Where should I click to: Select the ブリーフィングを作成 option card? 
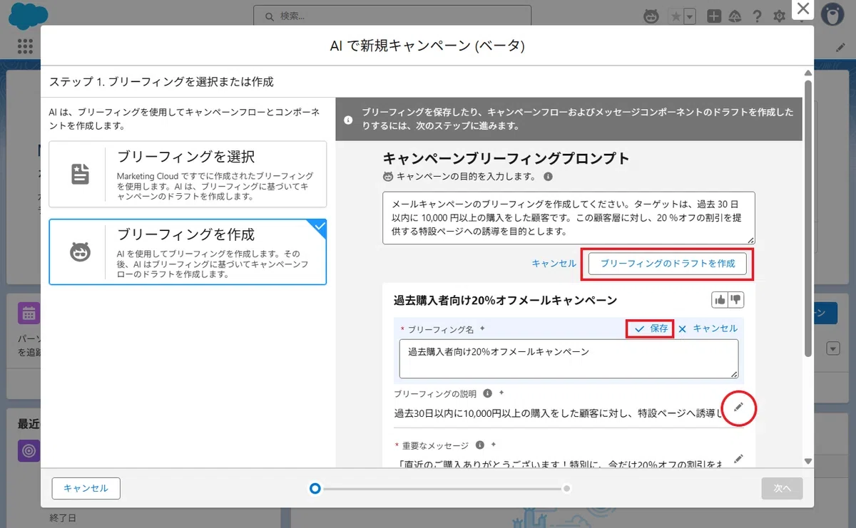pyautogui.click(x=188, y=252)
